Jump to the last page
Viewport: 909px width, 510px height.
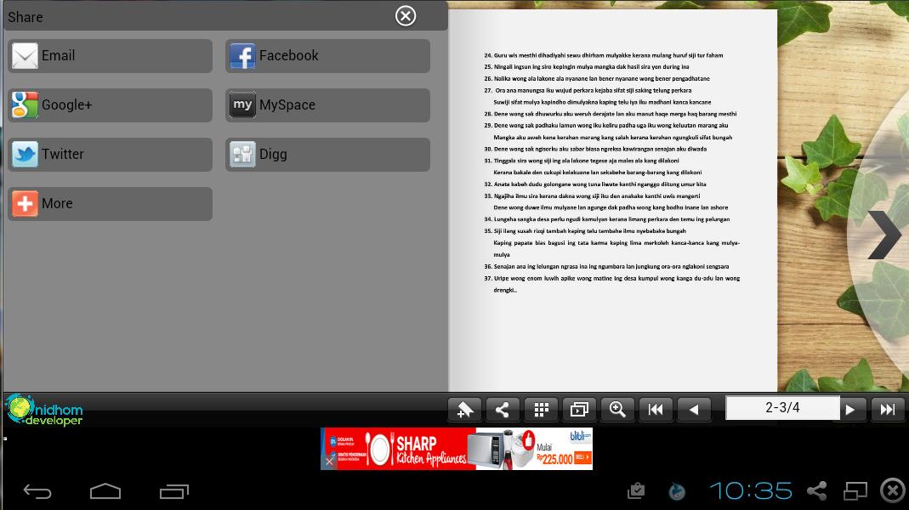tap(888, 410)
